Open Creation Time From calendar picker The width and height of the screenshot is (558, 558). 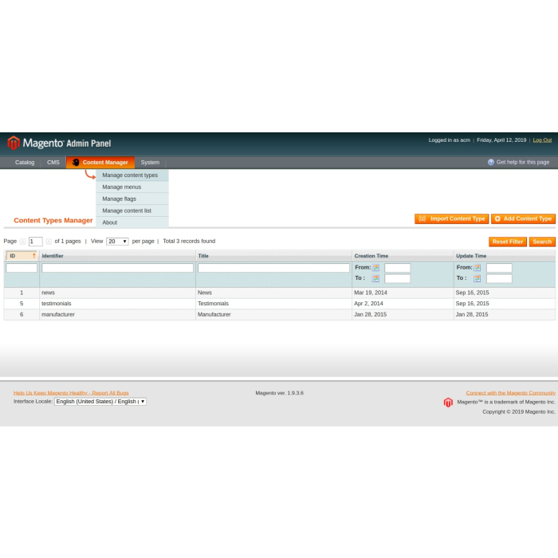coord(375,268)
